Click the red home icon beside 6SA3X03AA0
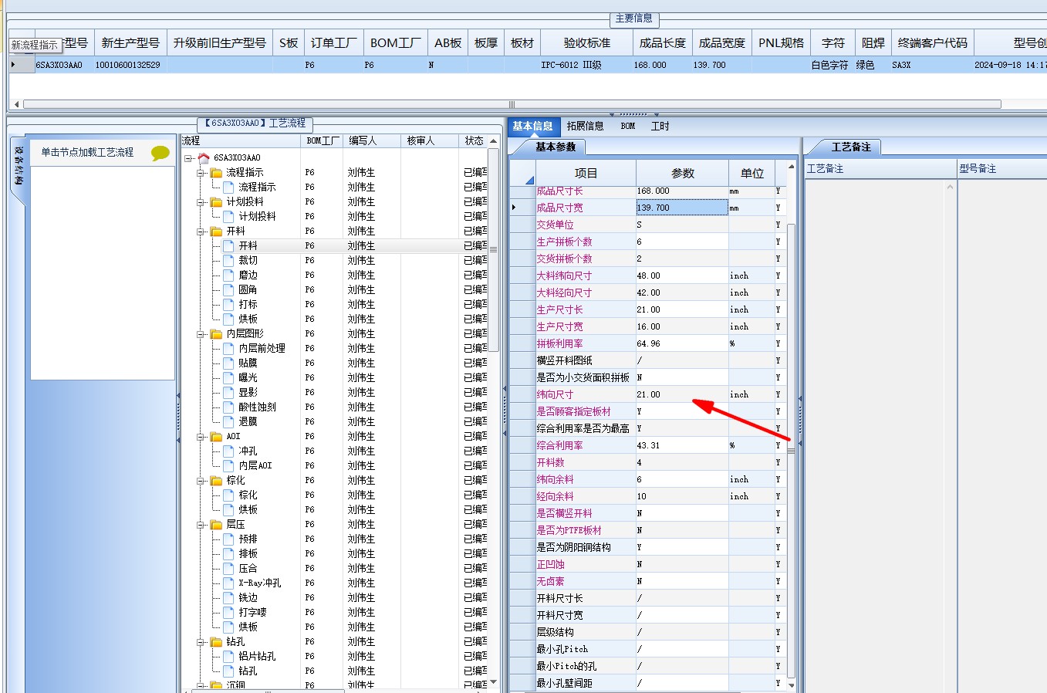 (204, 157)
